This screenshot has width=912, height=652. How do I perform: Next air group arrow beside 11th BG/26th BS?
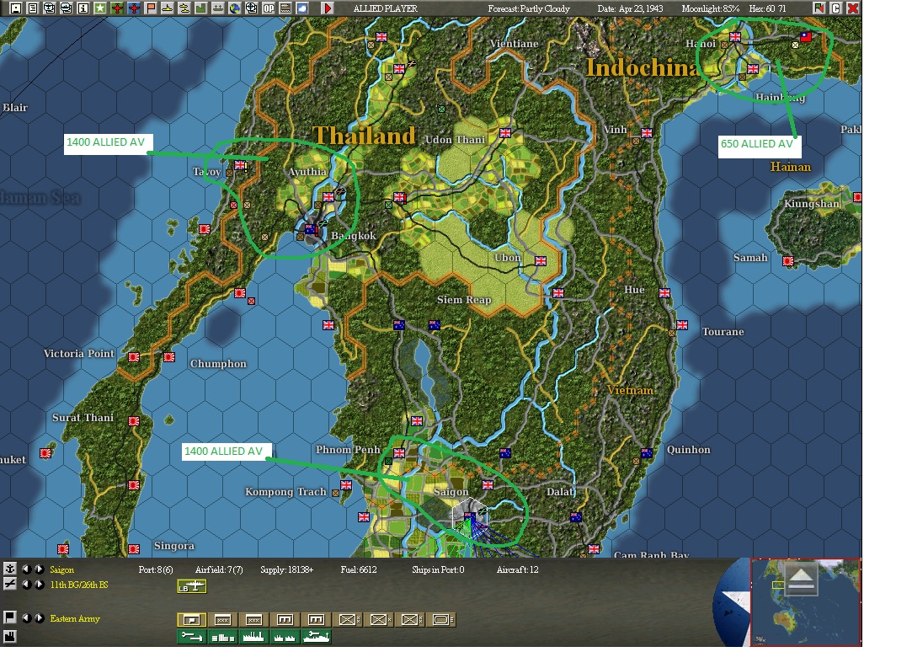tap(39, 585)
